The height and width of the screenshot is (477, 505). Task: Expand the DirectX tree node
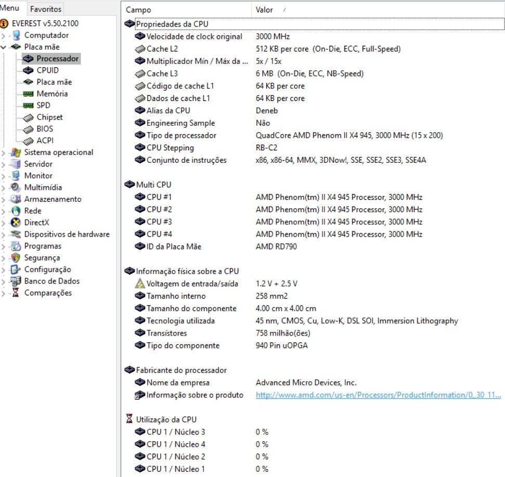coord(4,223)
